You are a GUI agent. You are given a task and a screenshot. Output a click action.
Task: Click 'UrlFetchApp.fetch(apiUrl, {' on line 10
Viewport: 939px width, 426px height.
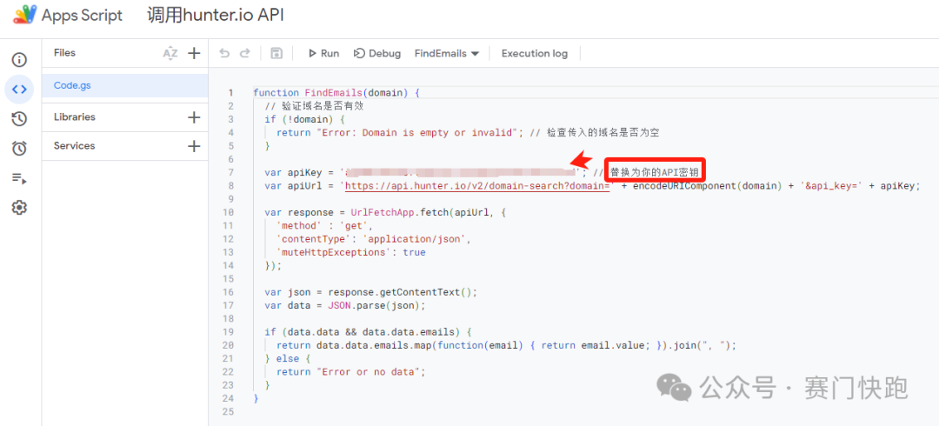[428, 213]
